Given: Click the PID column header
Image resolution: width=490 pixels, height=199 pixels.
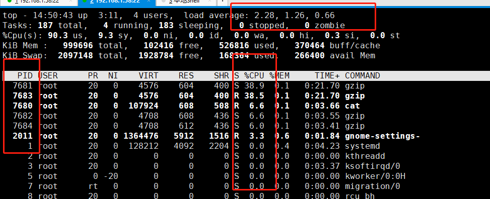Looking at the screenshot, I should (x=25, y=76).
